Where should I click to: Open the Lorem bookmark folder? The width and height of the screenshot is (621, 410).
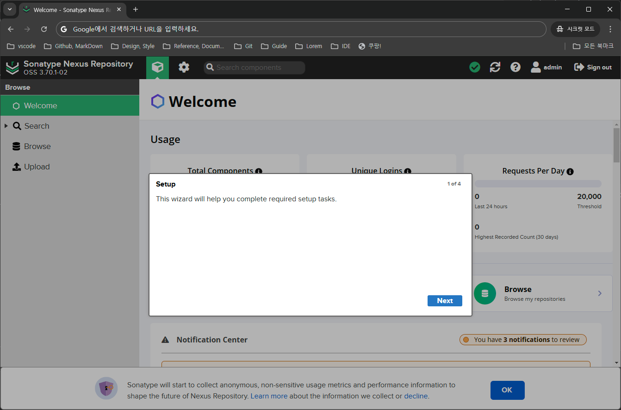tap(309, 46)
